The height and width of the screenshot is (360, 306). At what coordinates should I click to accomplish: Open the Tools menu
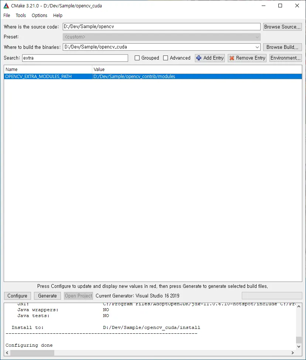click(x=21, y=16)
